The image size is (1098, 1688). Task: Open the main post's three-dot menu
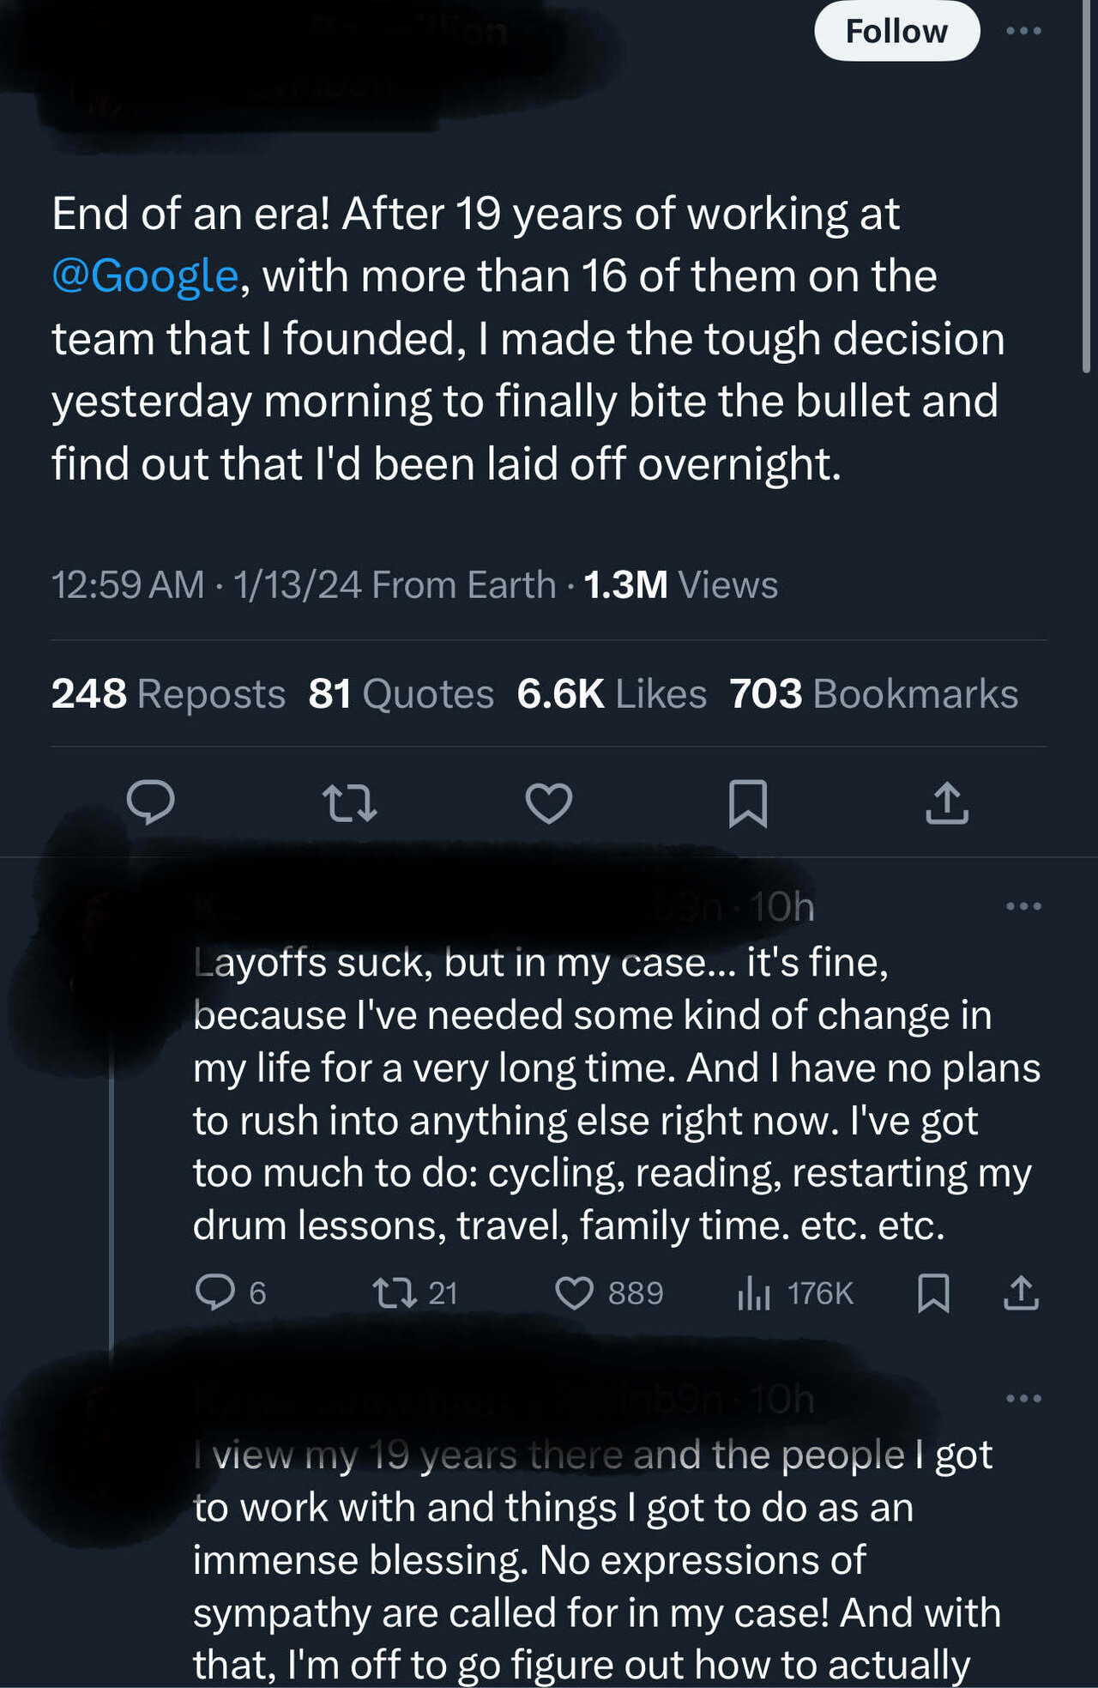[1023, 31]
